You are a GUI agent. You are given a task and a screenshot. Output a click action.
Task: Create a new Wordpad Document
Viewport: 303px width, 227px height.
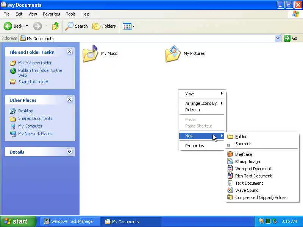(x=261, y=169)
